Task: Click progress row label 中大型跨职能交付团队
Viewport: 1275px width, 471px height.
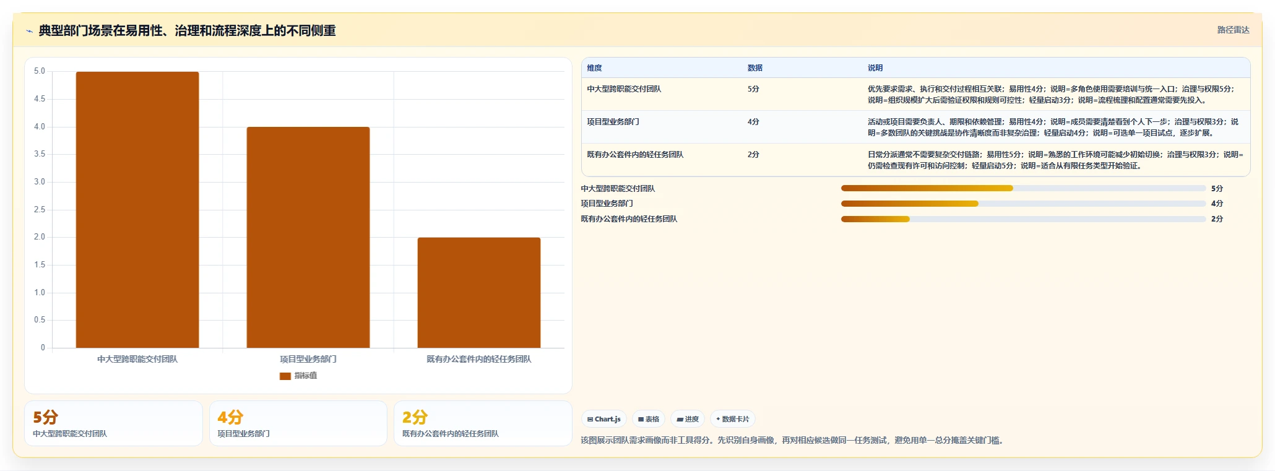Action: coord(618,189)
